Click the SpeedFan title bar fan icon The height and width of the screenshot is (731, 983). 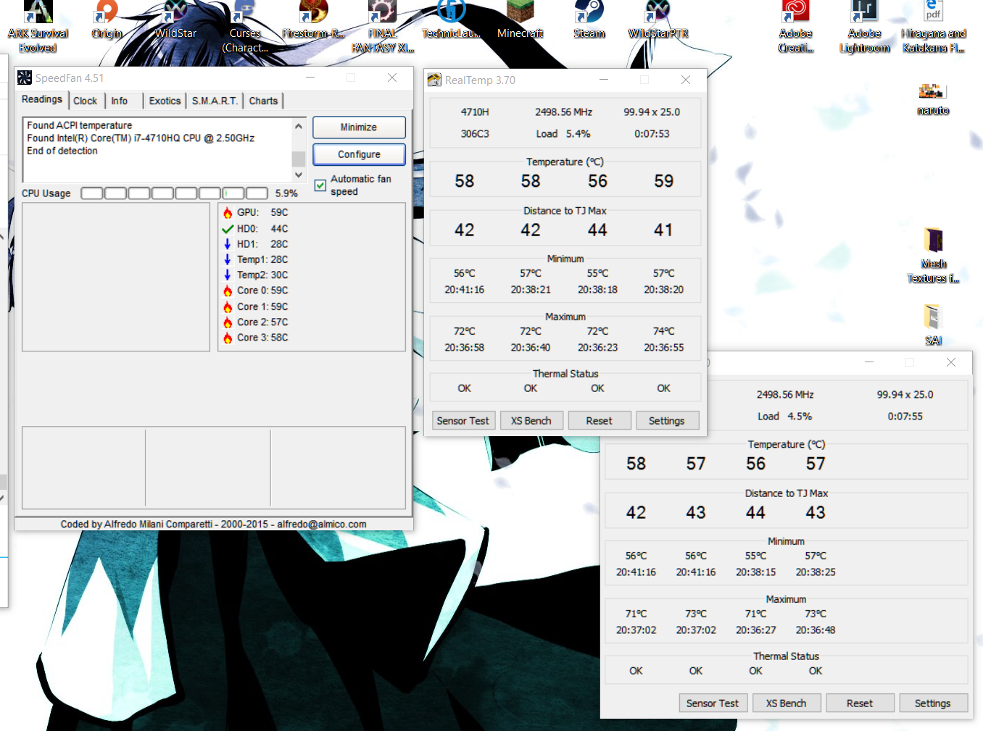click(x=25, y=78)
